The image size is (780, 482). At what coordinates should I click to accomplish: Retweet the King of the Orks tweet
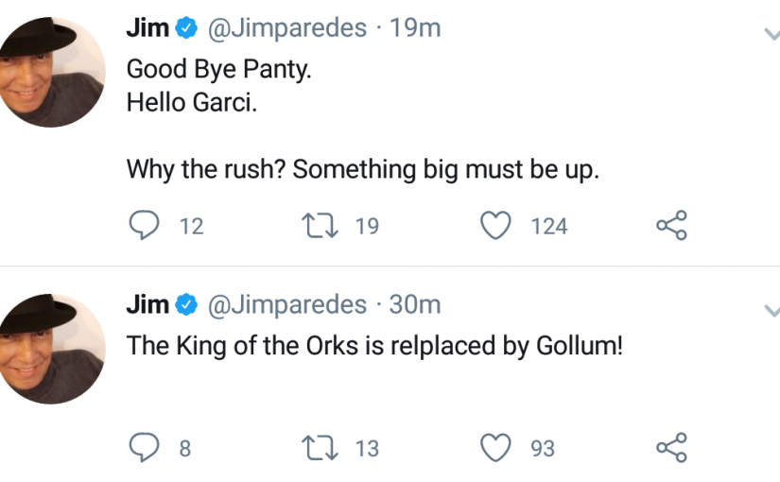click(x=321, y=447)
